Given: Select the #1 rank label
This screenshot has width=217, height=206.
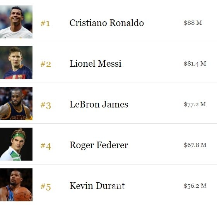Looking at the screenshot, I should point(45,23).
